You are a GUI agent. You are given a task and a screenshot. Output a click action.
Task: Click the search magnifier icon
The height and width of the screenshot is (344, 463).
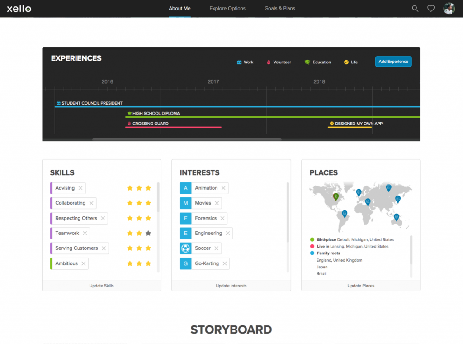coord(415,9)
